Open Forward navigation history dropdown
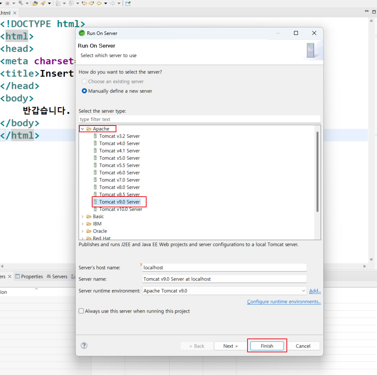Viewport: 377px width, 375px height. click(x=119, y=3)
